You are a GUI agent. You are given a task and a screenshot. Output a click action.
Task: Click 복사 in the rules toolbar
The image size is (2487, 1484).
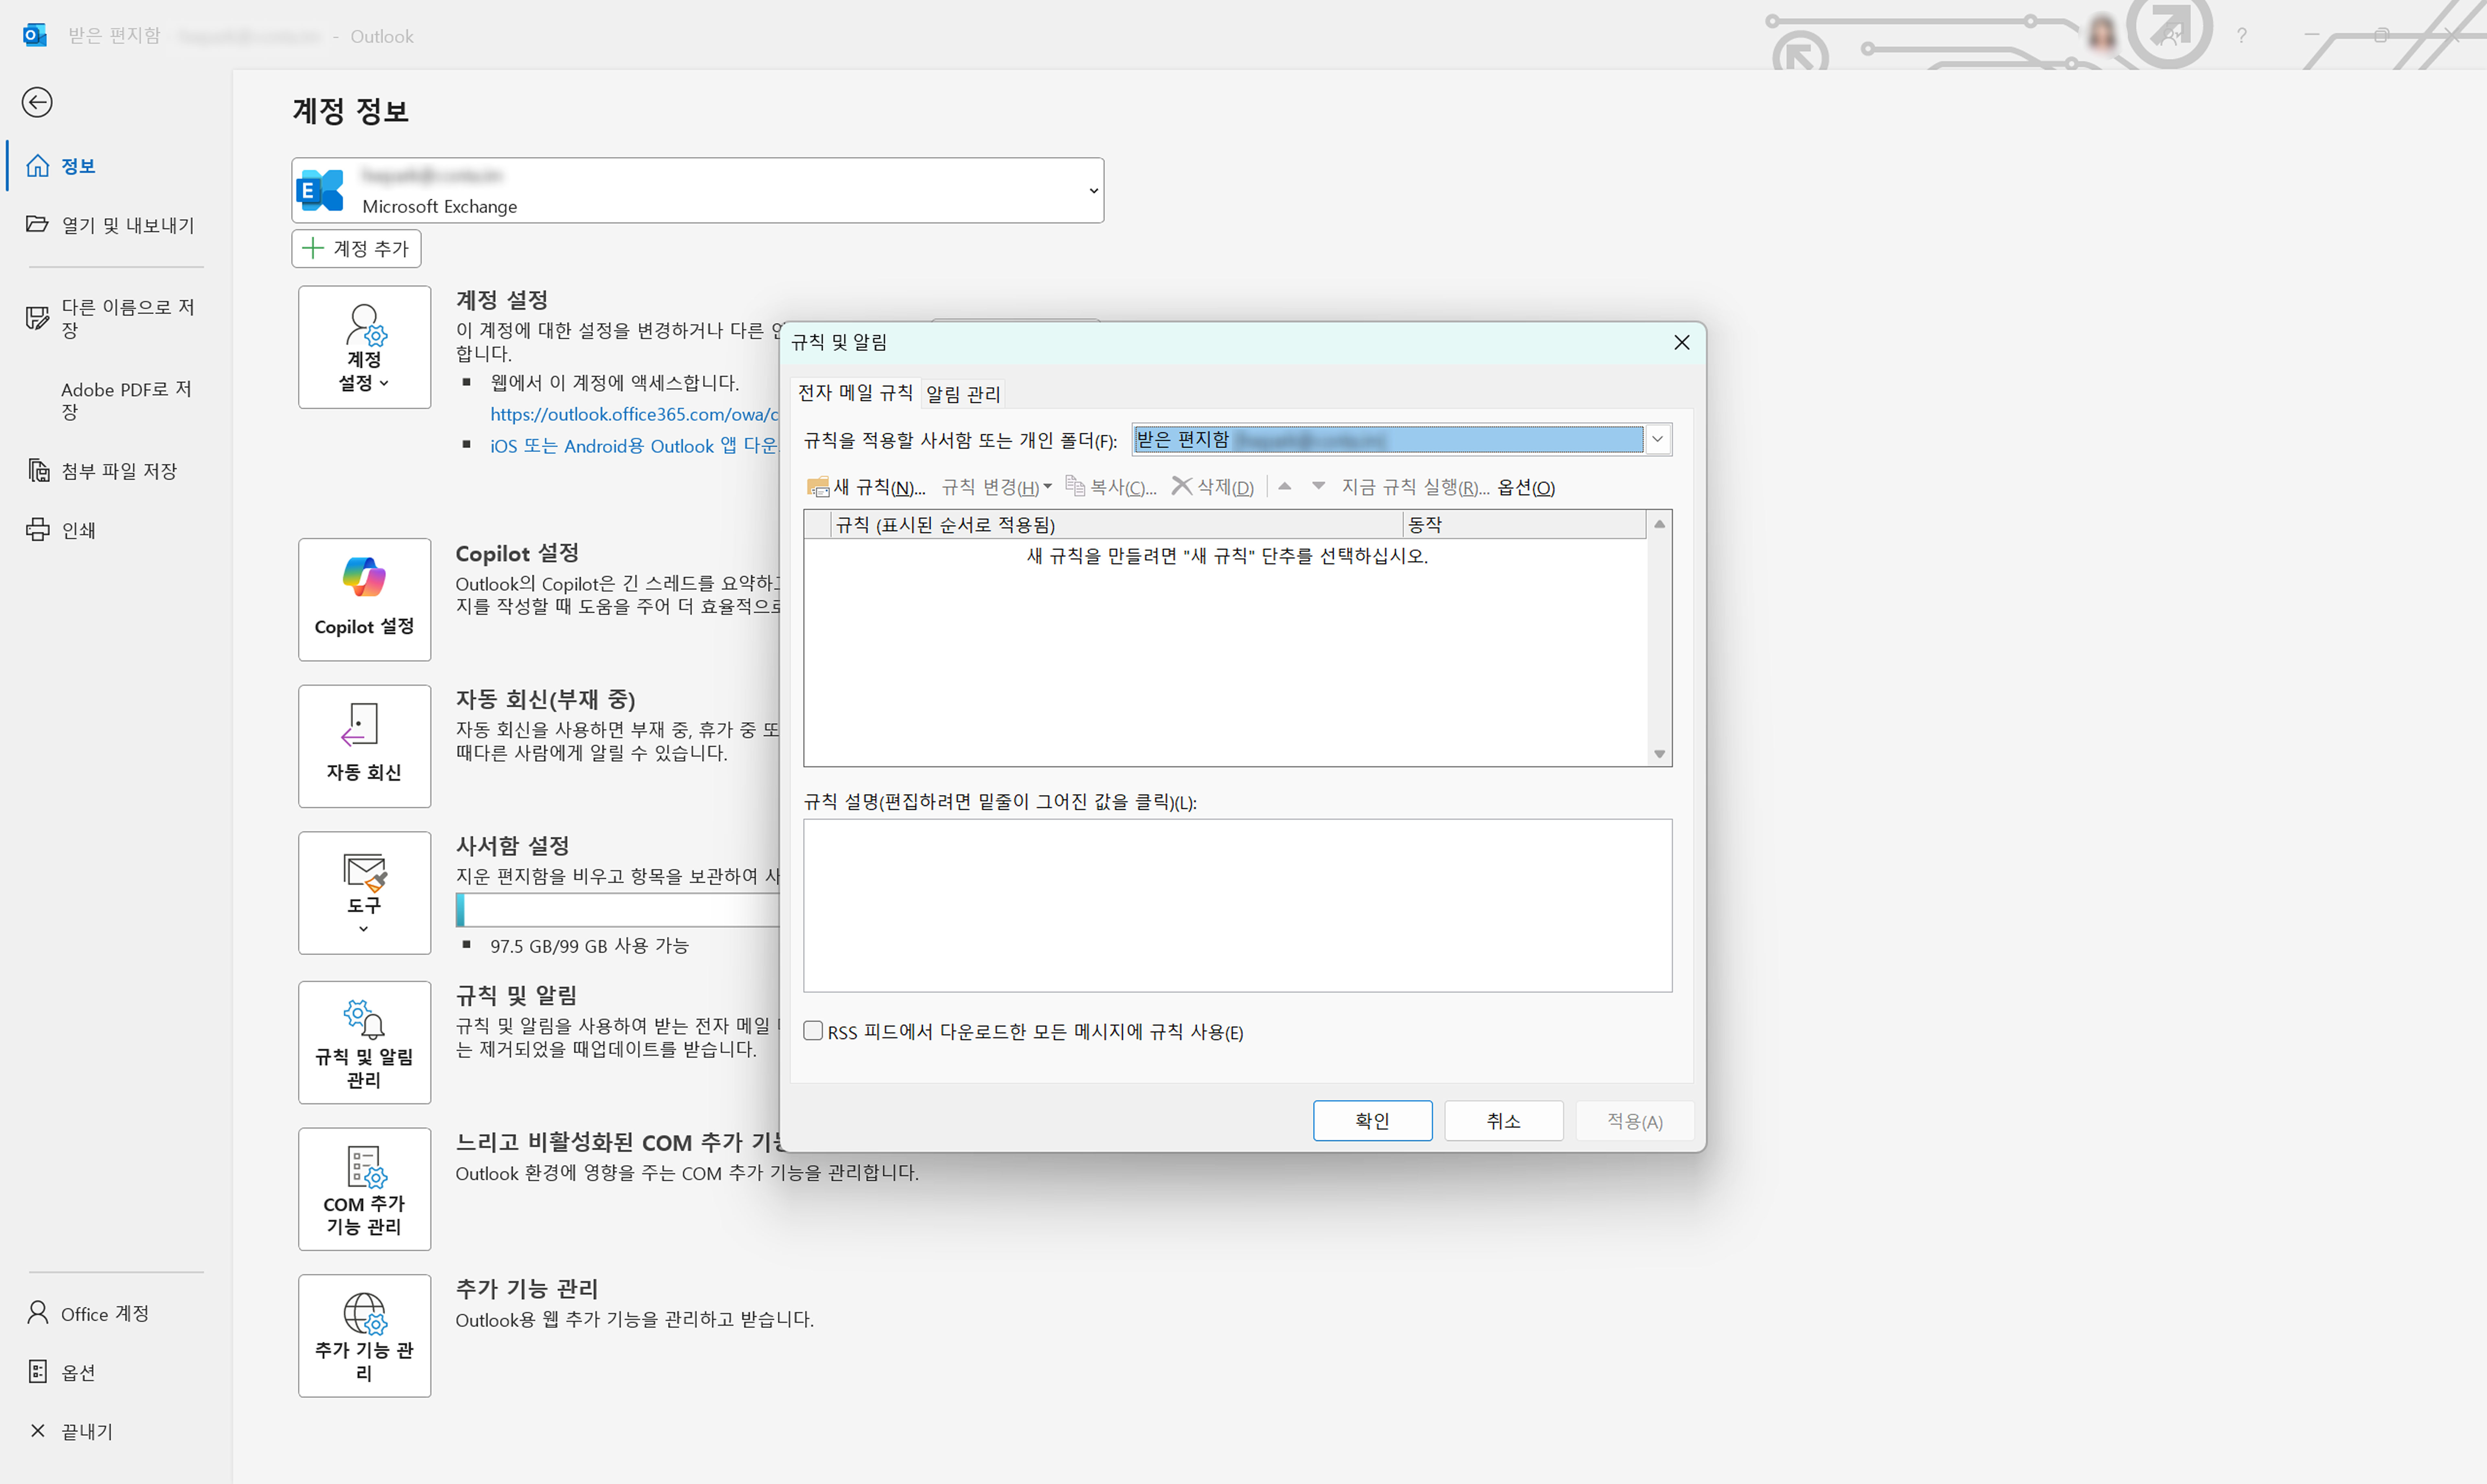point(1111,487)
